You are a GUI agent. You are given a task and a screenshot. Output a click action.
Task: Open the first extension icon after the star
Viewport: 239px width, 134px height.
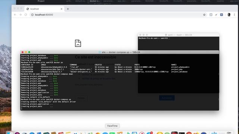pyautogui.click(x=211, y=15)
